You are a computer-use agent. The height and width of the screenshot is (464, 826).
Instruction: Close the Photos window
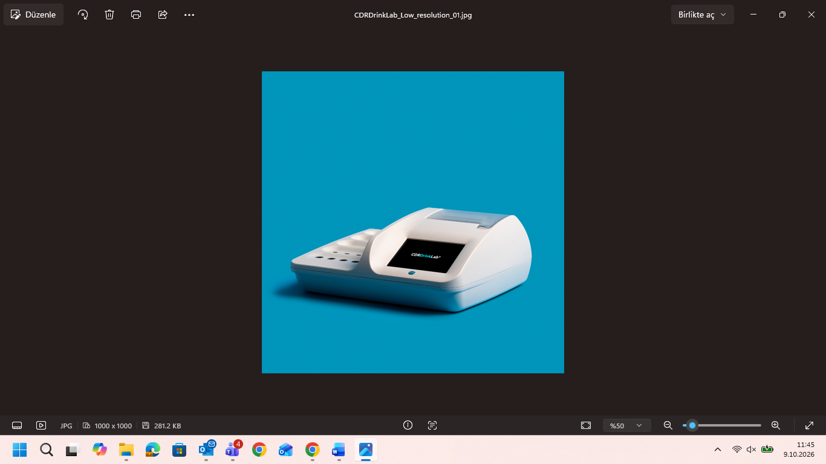click(811, 14)
